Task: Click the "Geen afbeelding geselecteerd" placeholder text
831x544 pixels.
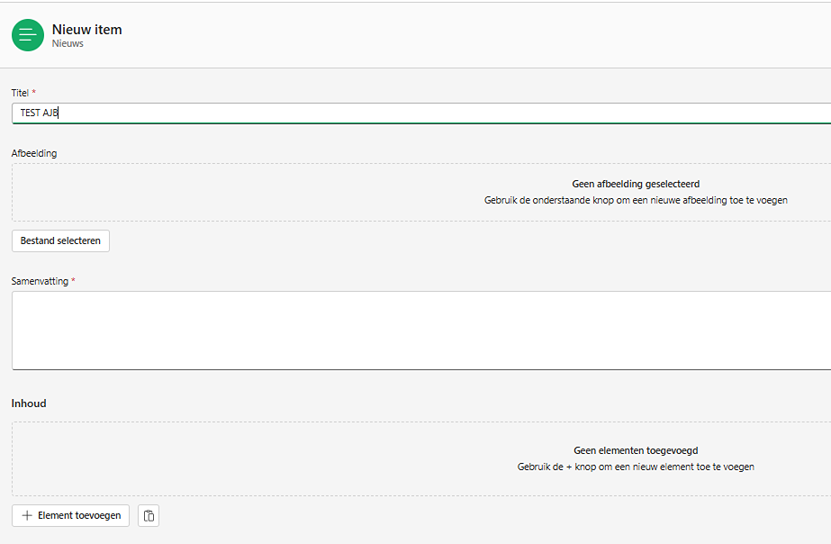Action: pyautogui.click(x=636, y=184)
